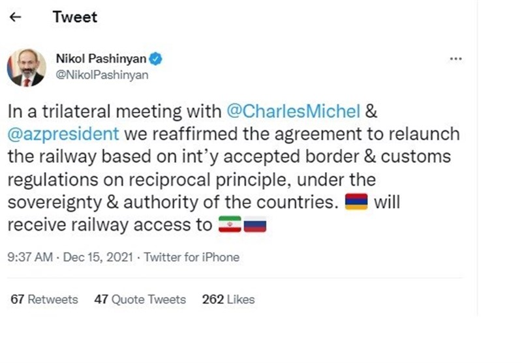Click the Iran flag emoji
Screen dimensions: 522x363
tap(230, 225)
